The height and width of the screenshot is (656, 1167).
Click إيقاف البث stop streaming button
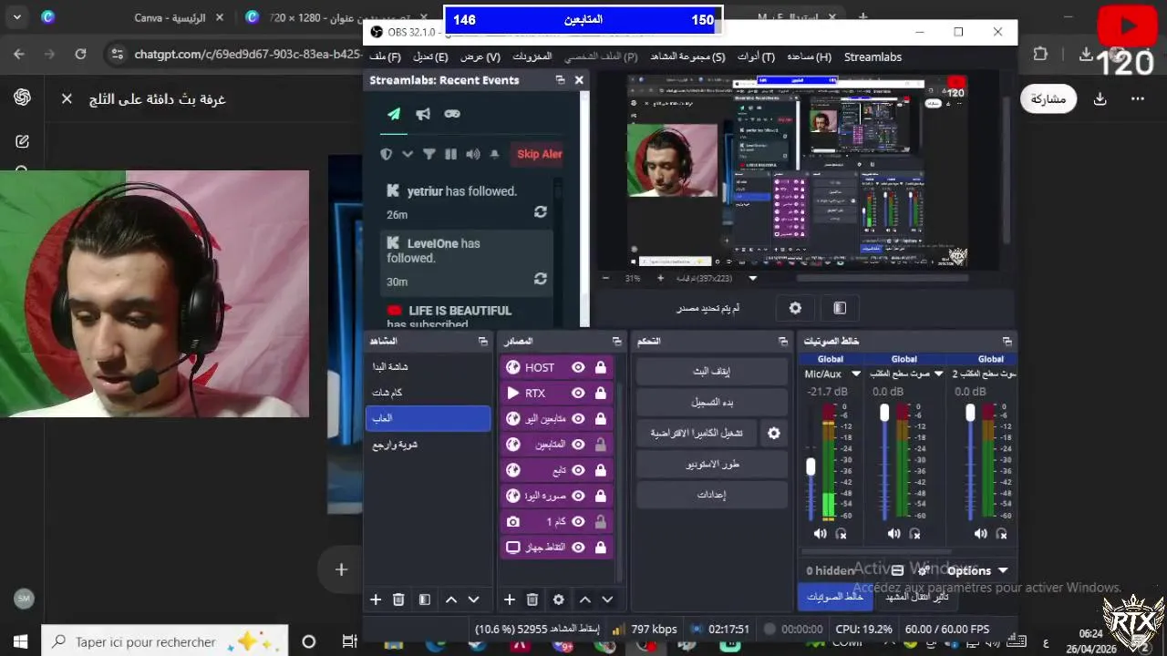(711, 371)
